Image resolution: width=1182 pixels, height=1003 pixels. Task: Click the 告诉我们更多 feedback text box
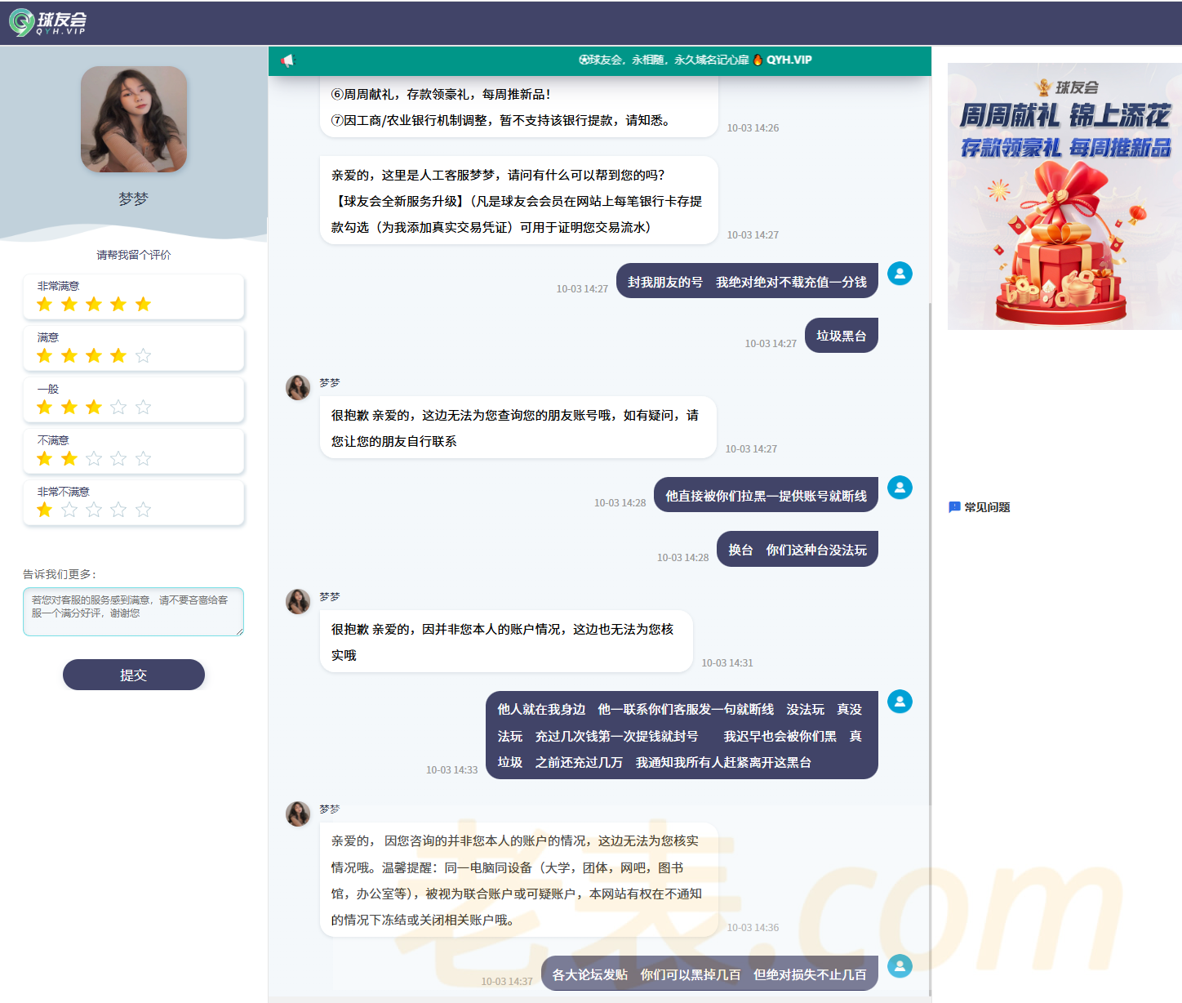(134, 611)
